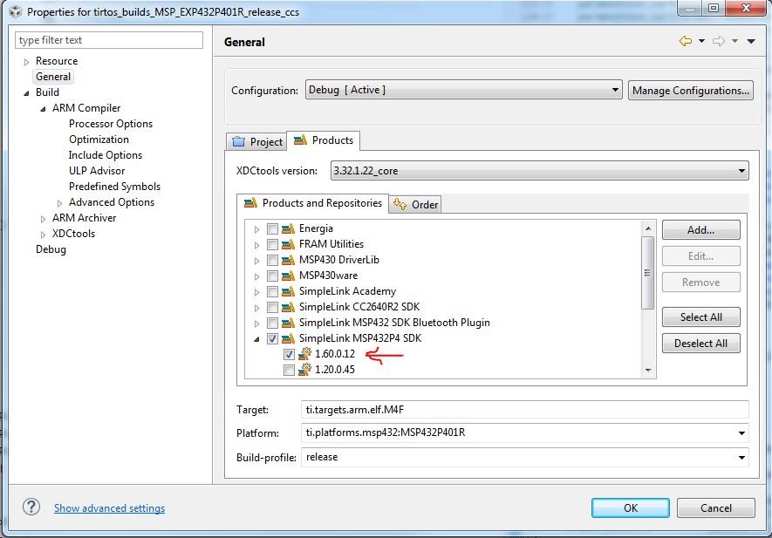Screen dimensions: 772x538
Task: Click the gear icon for version 1.60.0.12
Action: click(304, 354)
